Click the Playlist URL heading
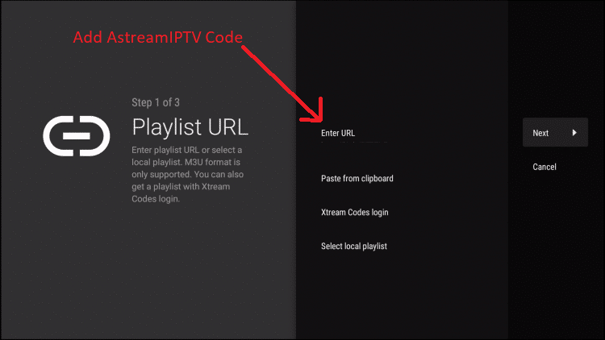605x340 pixels. pyautogui.click(x=190, y=126)
